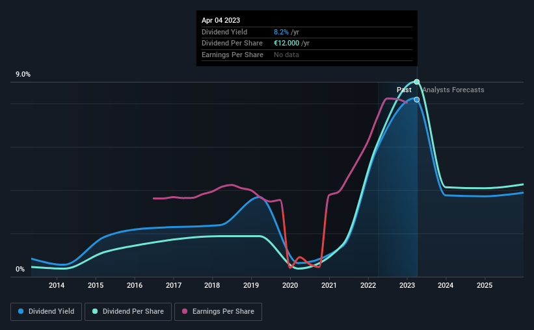Click the 2021 x-axis label
Image resolution: width=534 pixels, height=330 pixels.
pyautogui.click(x=329, y=285)
